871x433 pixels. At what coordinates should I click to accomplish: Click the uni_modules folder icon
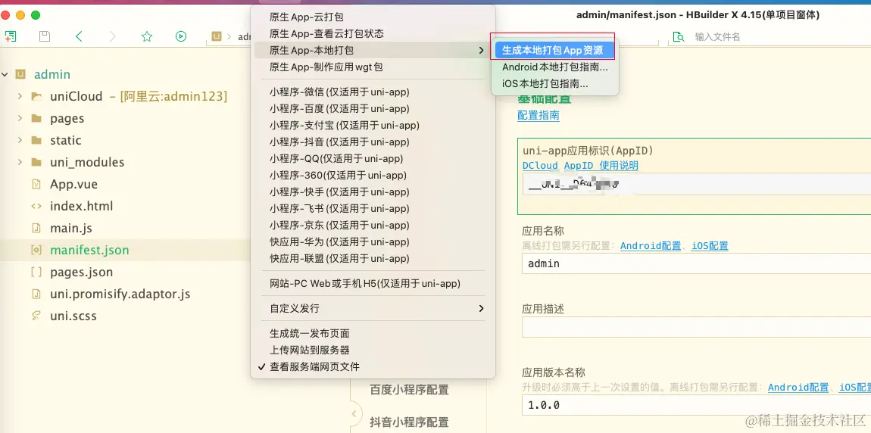pyautogui.click(x=36, y=162)
